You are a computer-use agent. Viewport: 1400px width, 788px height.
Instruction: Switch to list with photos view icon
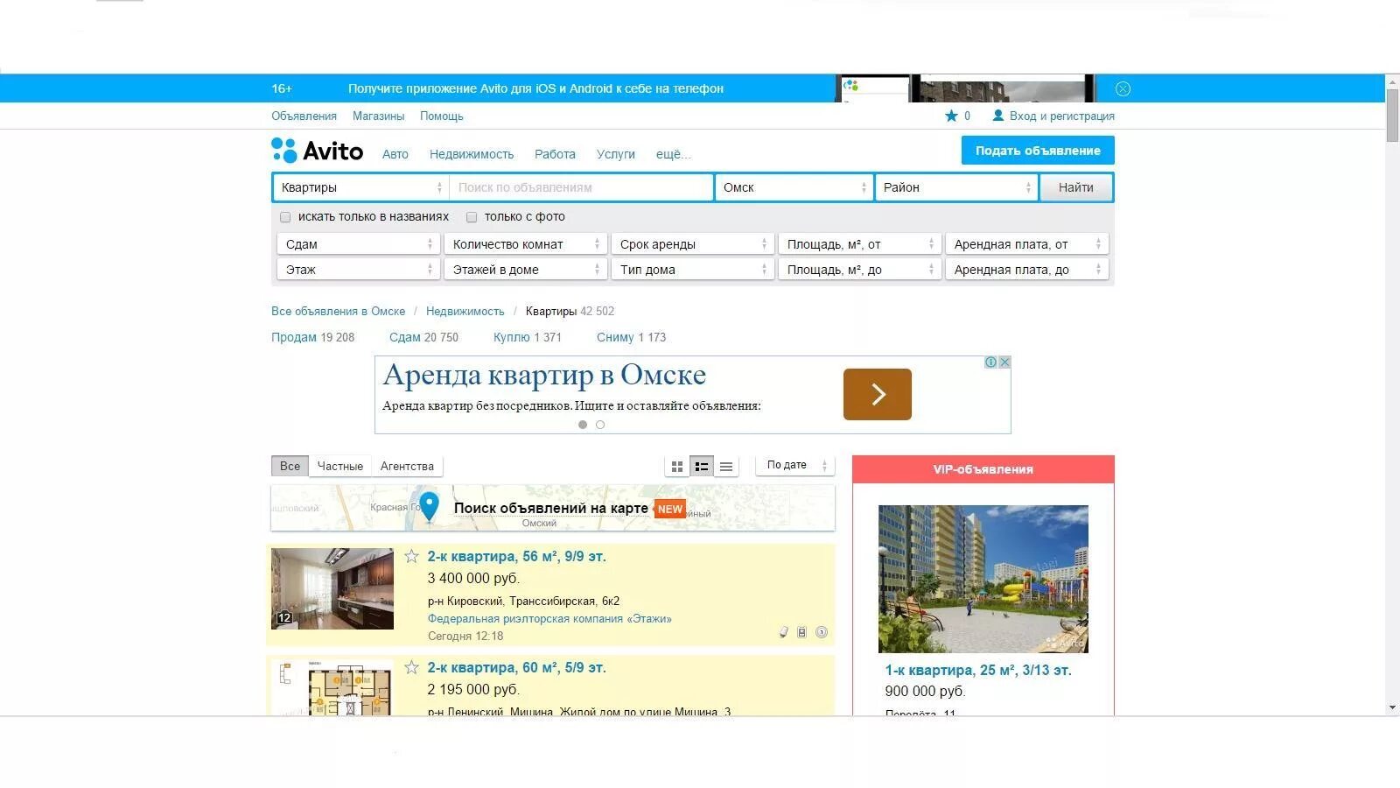[x=702, y=467]
